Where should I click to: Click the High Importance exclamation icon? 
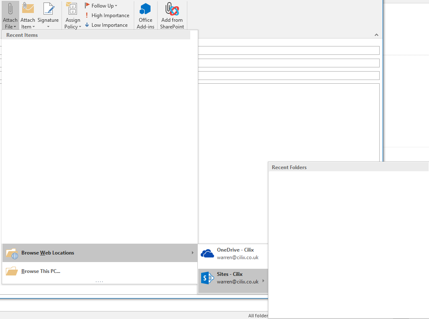tap(87, 15)
